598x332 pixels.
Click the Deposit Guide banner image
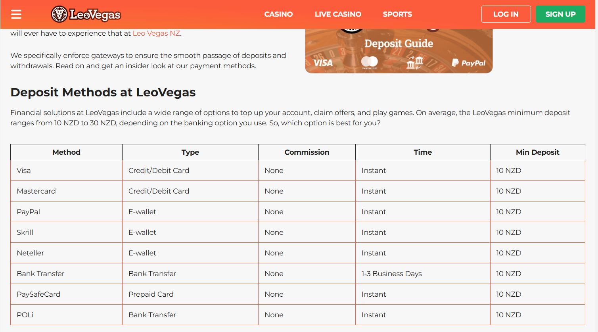point(399,51)
